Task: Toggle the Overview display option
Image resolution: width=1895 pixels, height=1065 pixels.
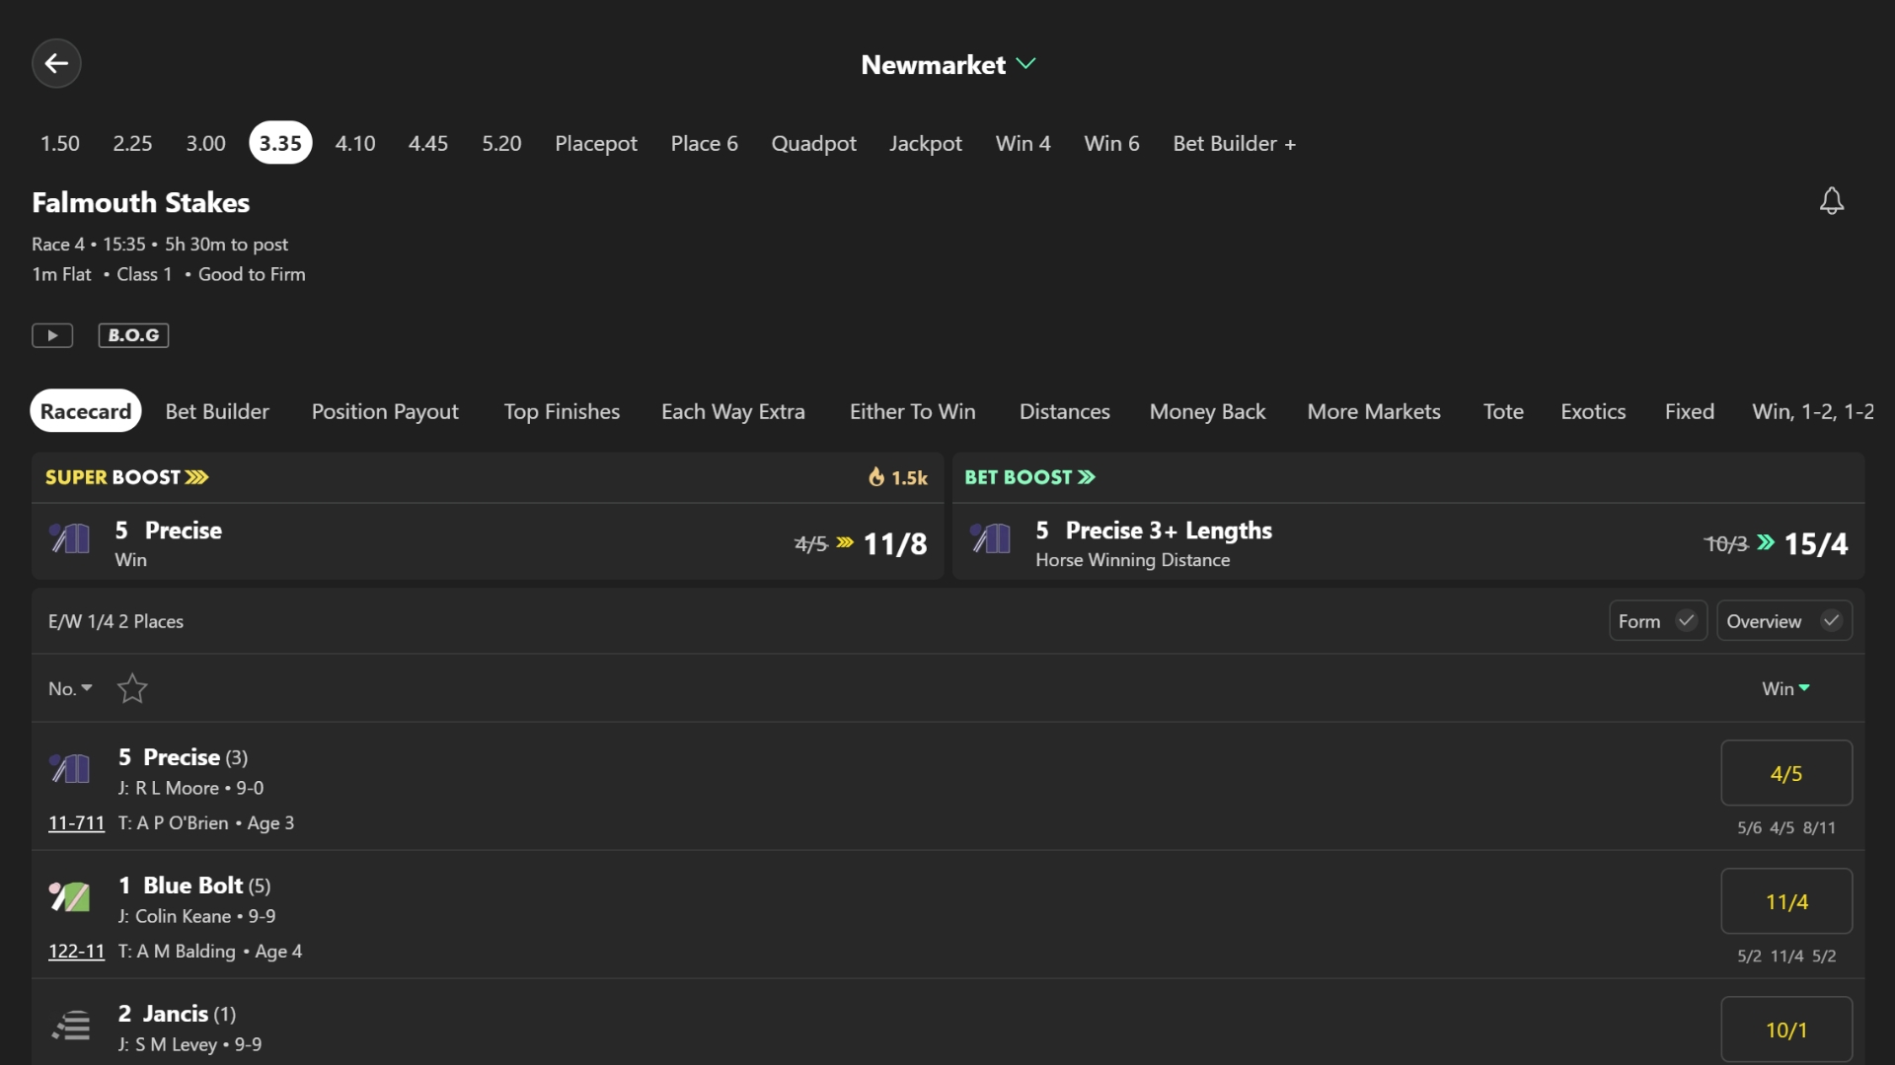Action: click(1784, 621)
